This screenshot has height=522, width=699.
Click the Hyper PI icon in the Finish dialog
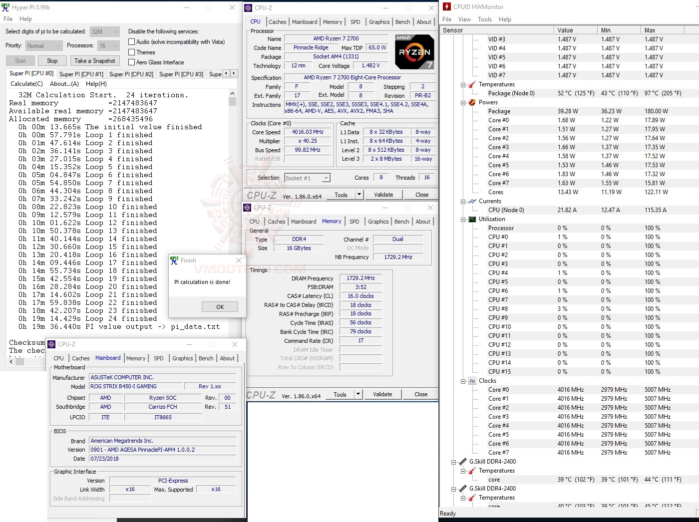click(x=174, y=261)
